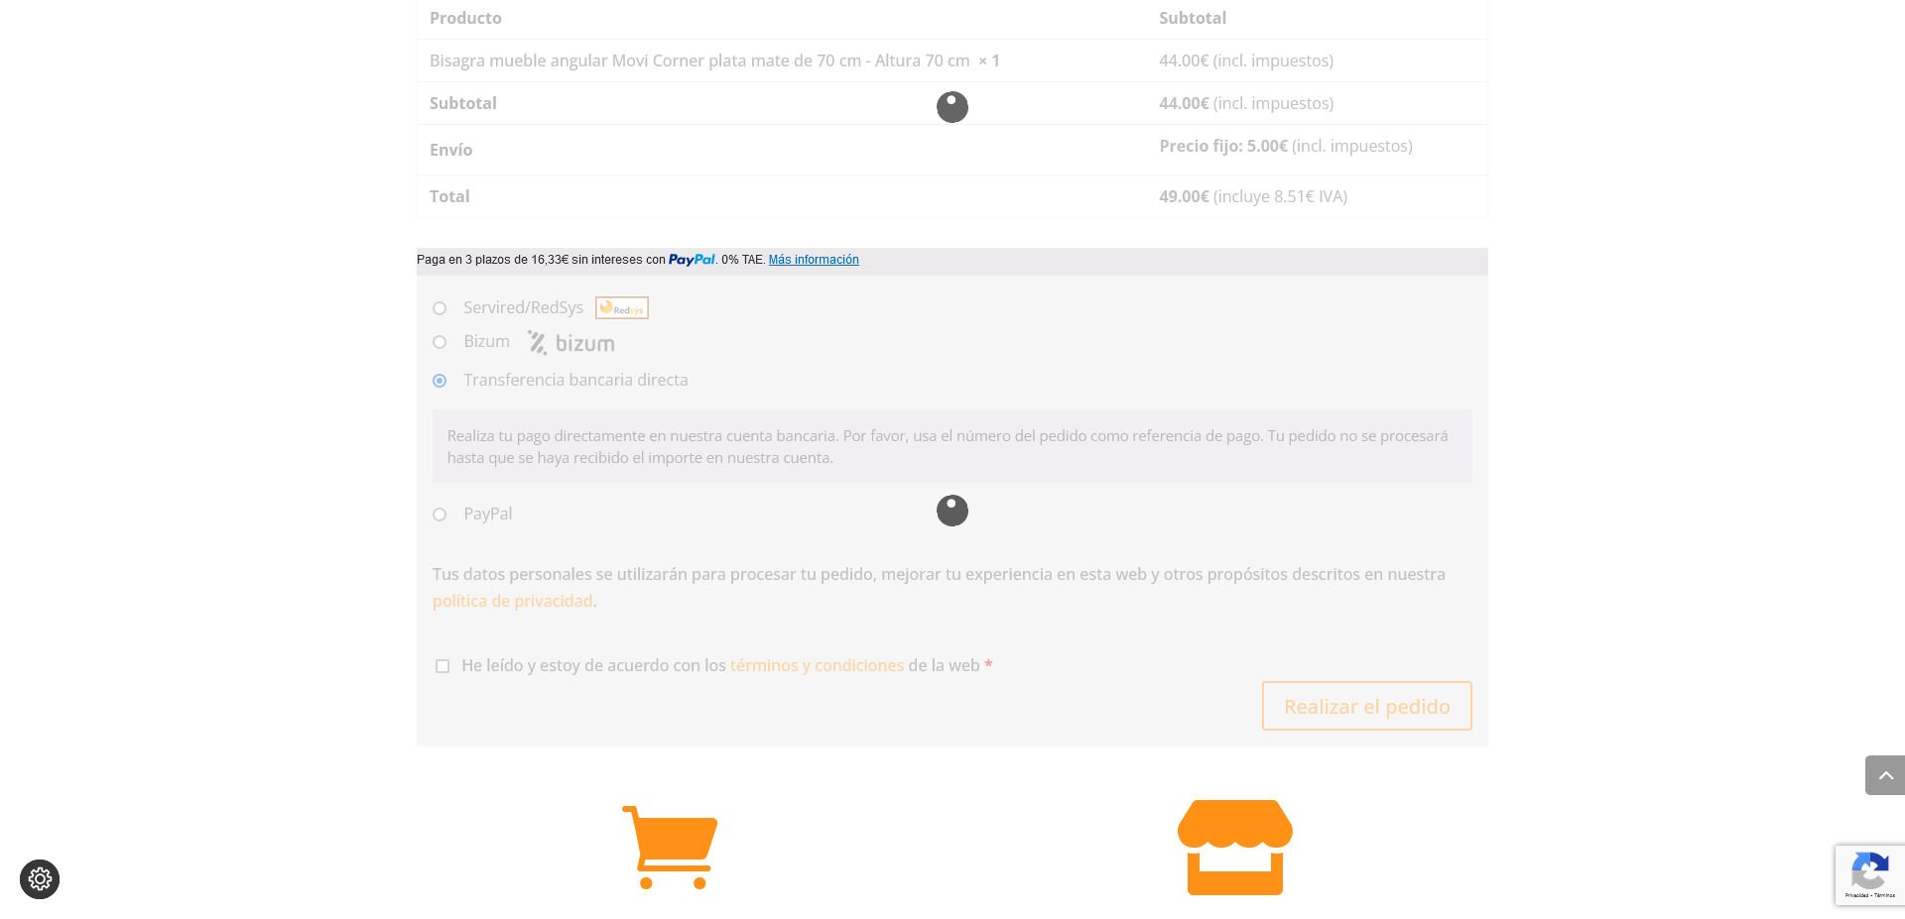Click the bank transfer instructions box
Viewport: 1905px width, 919px height.
click(x=952, y=446)
